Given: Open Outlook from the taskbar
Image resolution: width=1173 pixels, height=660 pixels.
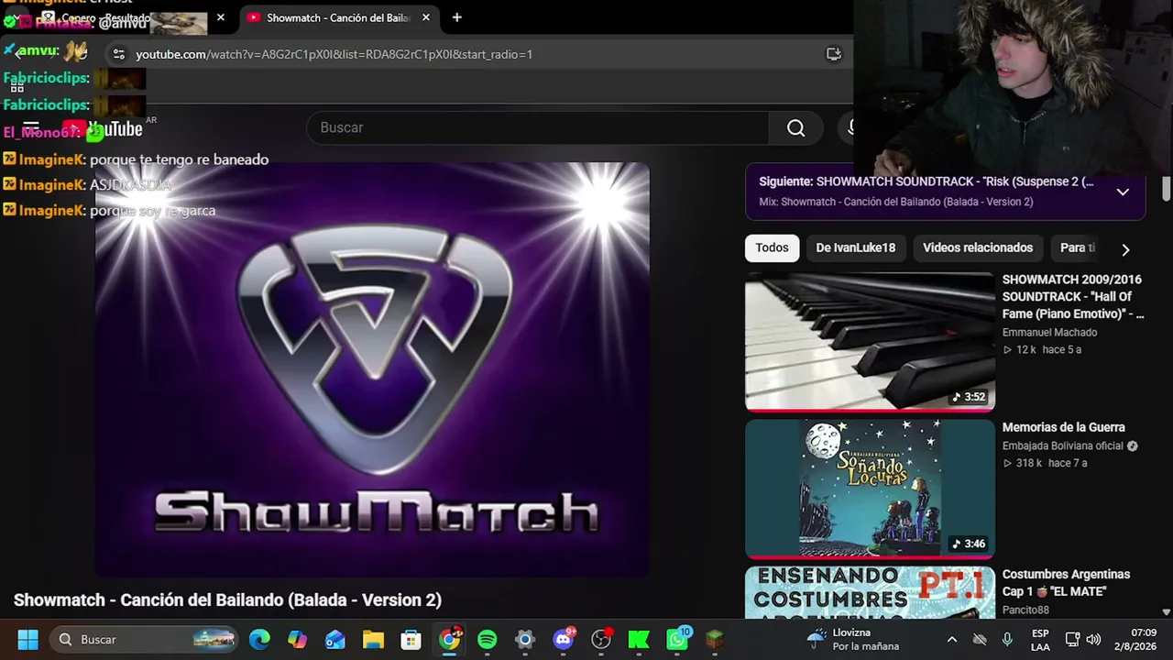Looking at the screenshot, I should pos(334,640).
